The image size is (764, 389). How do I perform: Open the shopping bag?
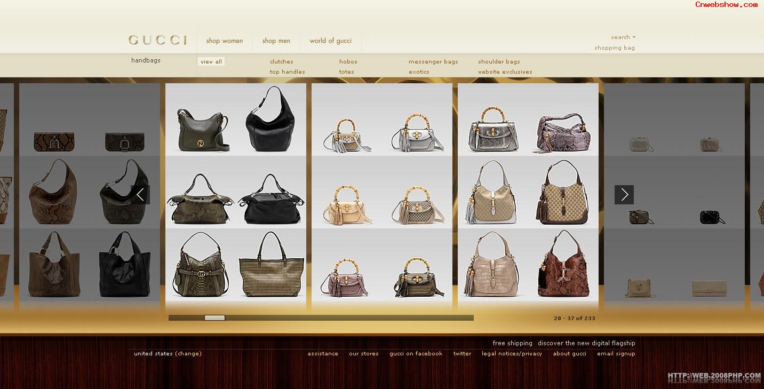(x=615, y=48)
